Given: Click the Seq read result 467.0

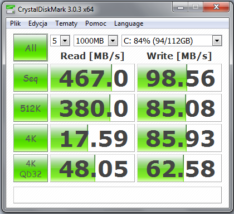Looking at the screenshot, I should click(92, 78).
